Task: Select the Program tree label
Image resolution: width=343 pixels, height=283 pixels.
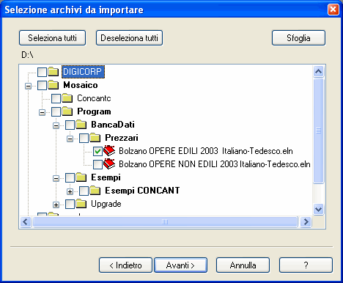Action: tap(94, 111)
